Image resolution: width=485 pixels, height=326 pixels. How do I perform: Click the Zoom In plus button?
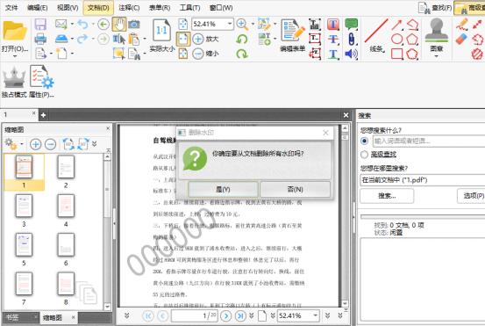click(197, 39)
